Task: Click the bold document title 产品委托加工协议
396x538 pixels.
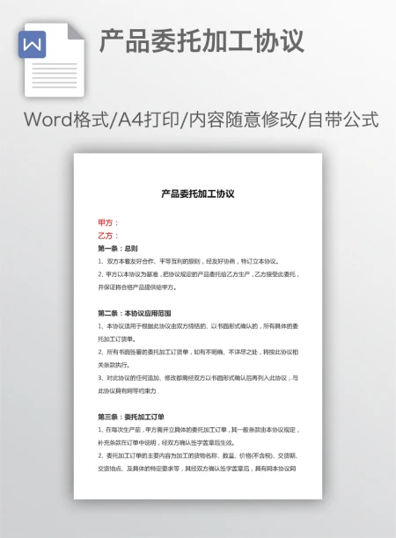Action: [198, 194]
